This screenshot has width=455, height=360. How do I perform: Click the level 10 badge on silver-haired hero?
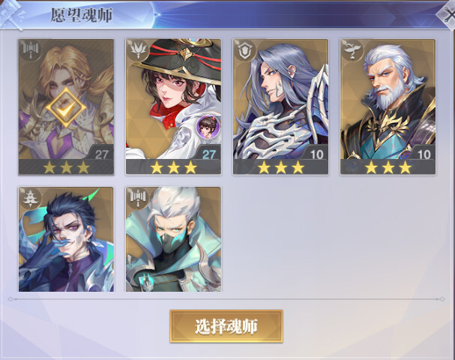point(316,154)
